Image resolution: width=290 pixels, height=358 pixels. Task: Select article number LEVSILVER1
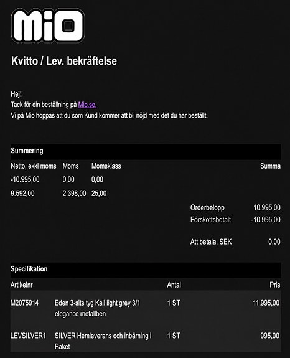(x=28, y=336)
